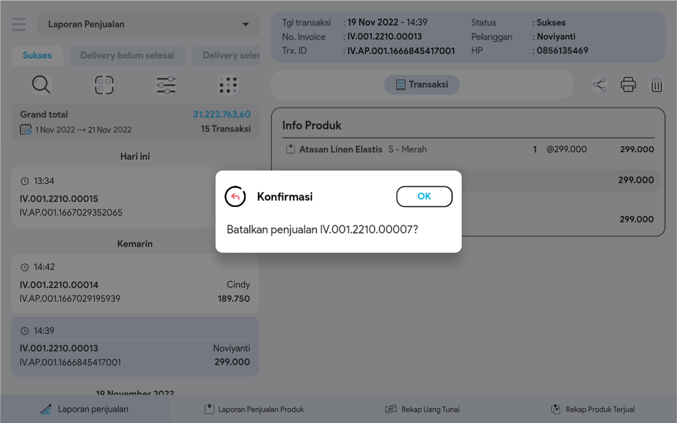Open Rekap Produk Terjual report
The height and width of the screenshot is (423, 677).
point(593,409)
